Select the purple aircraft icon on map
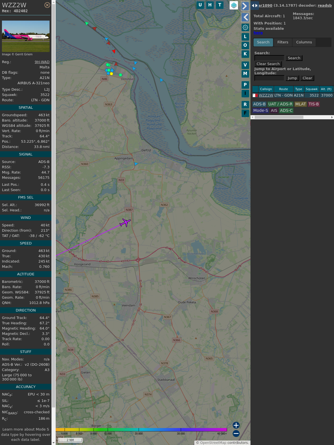The height and width of the screenshot is (445, 334). [x=125, y=222]
